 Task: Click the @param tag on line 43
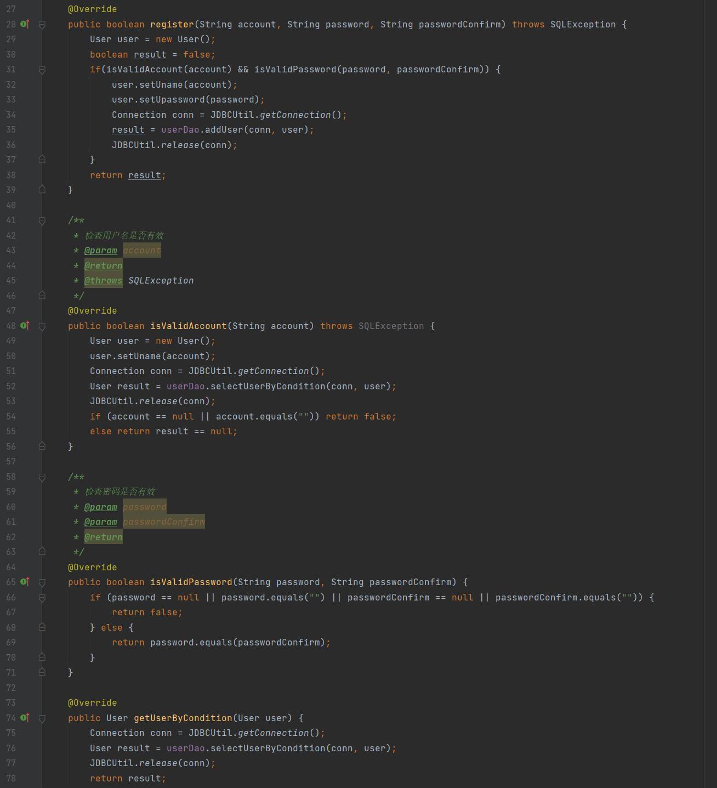(x=101, y=251)
